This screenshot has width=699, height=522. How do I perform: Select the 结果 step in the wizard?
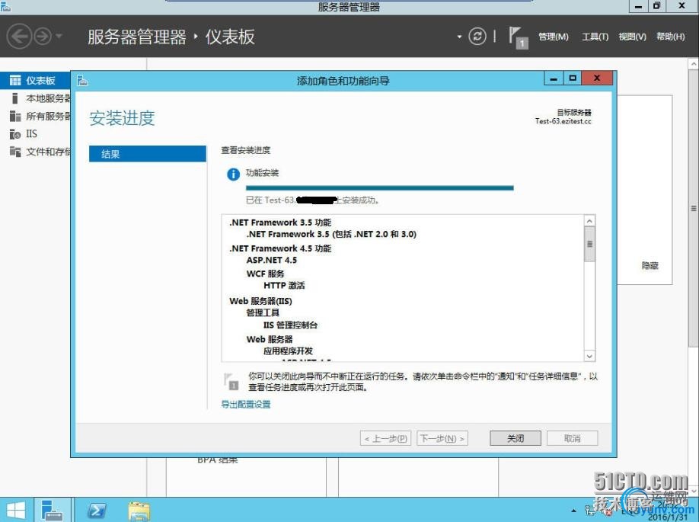click(x=148, y=154)
